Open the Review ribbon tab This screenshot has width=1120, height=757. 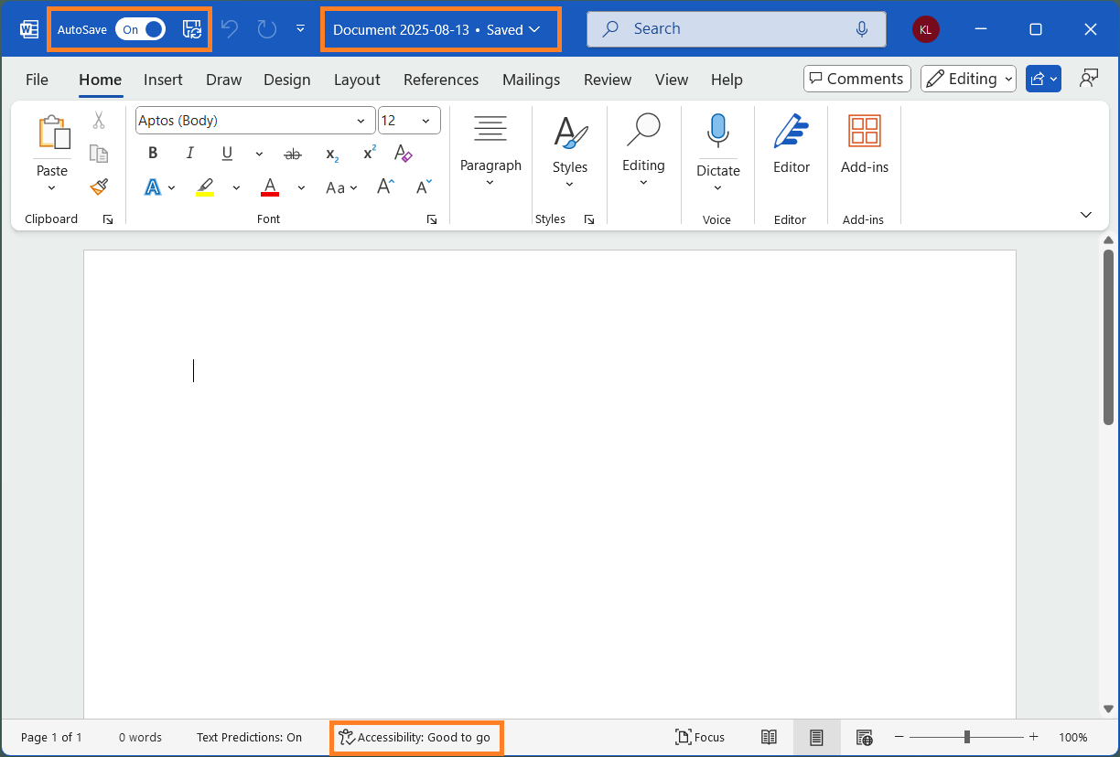coord(607,80)
